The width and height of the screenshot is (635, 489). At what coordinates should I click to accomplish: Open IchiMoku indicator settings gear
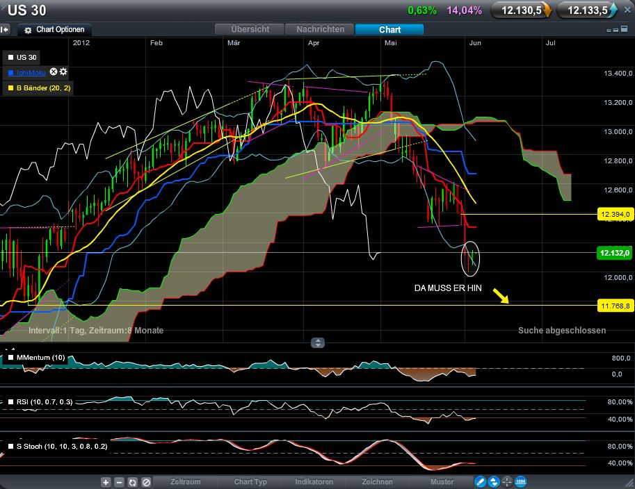[x=63, y=72]
